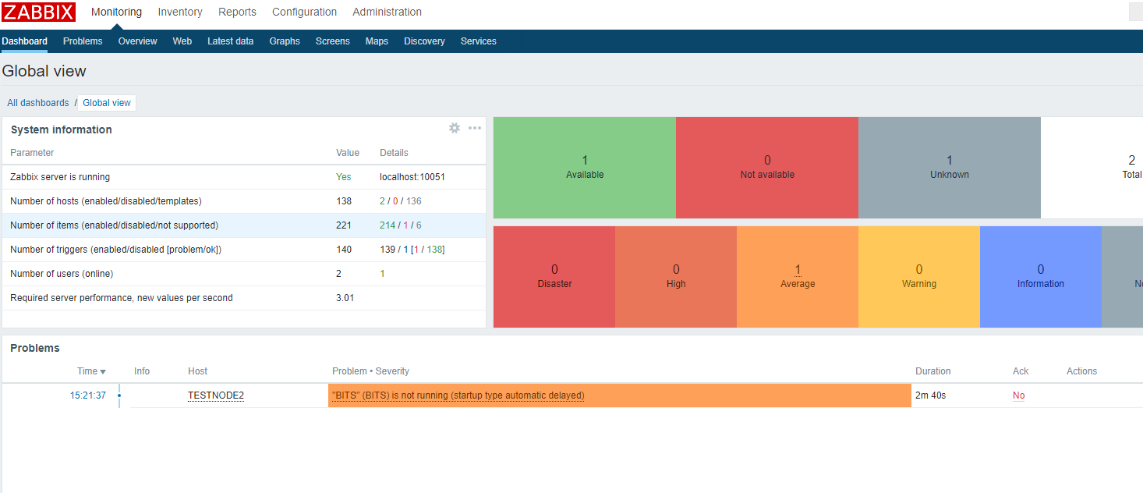The image size is (1143, 493).
Task: Open the Discovery tab
Action: [x=424, y=41]
